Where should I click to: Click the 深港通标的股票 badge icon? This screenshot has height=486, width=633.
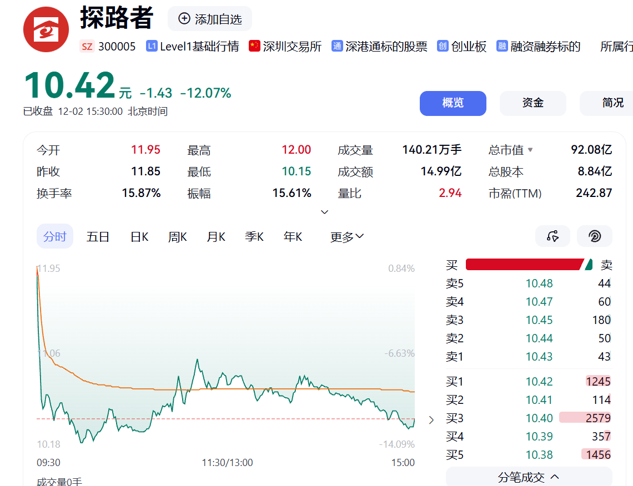337,46
